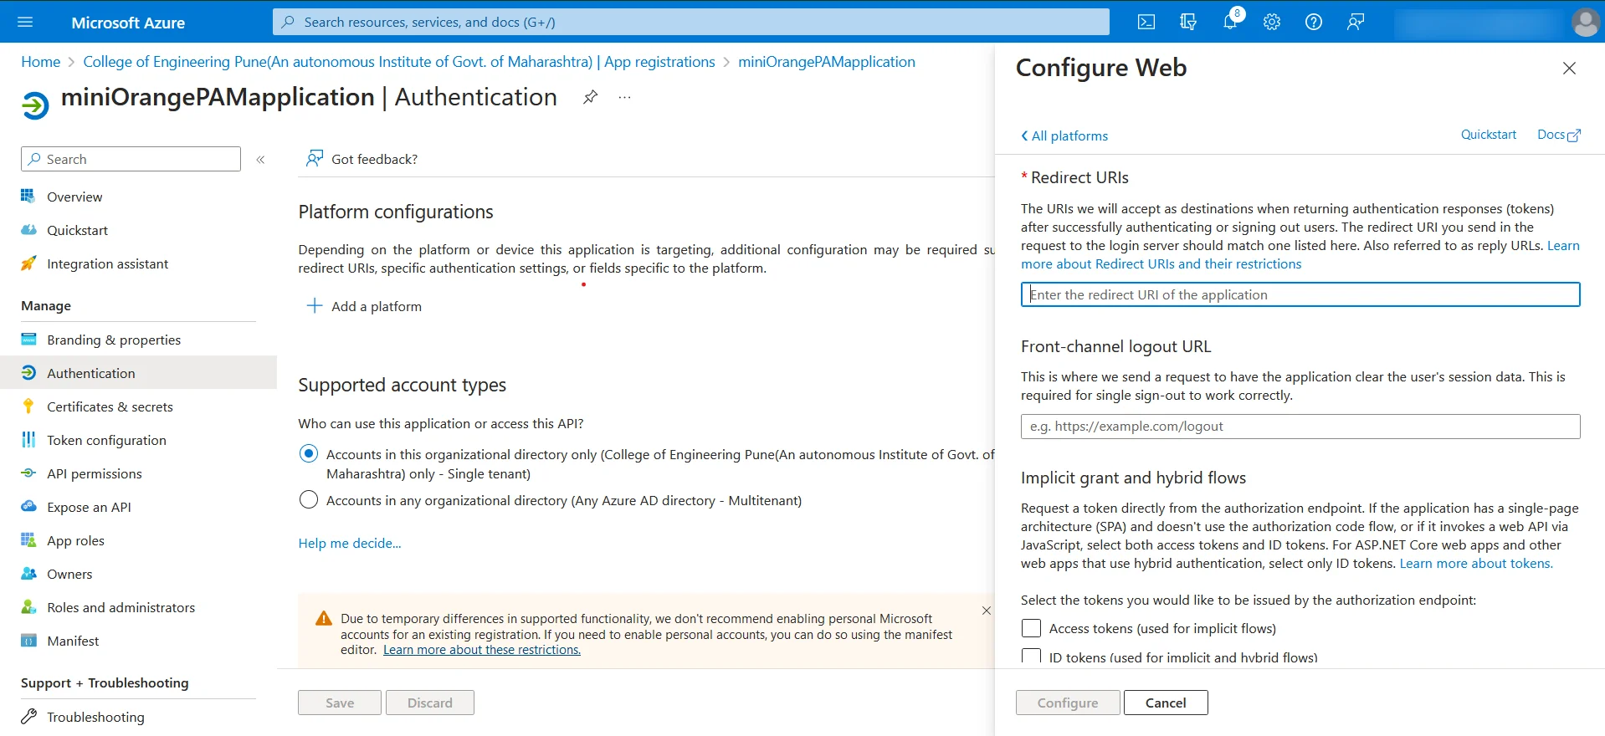Go to Home breadcrumb
This screenshot has width=1605, height=736.
(41, 62)
